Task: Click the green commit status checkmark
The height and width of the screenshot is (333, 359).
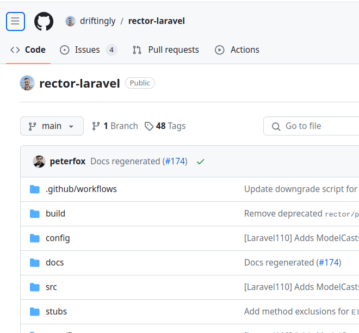Action: coord(200,162)
